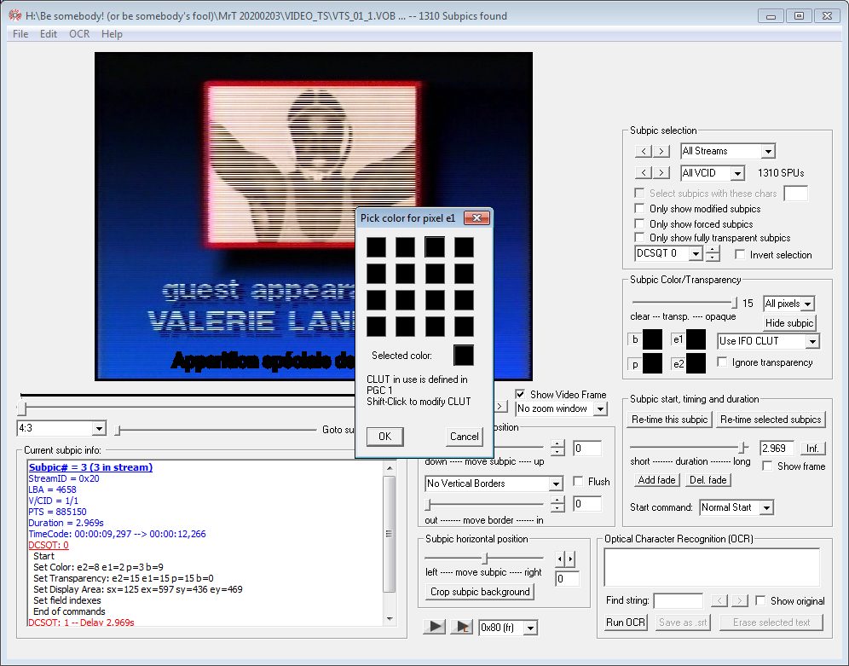849x666 pixels.
Task: Find next string match arrow in OCR panel
Action: click(740, 600)
